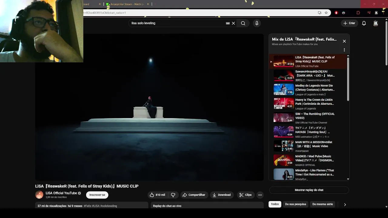
Task: Click '37 mi de visualizações' description text
Action: [x=52, y=206]
